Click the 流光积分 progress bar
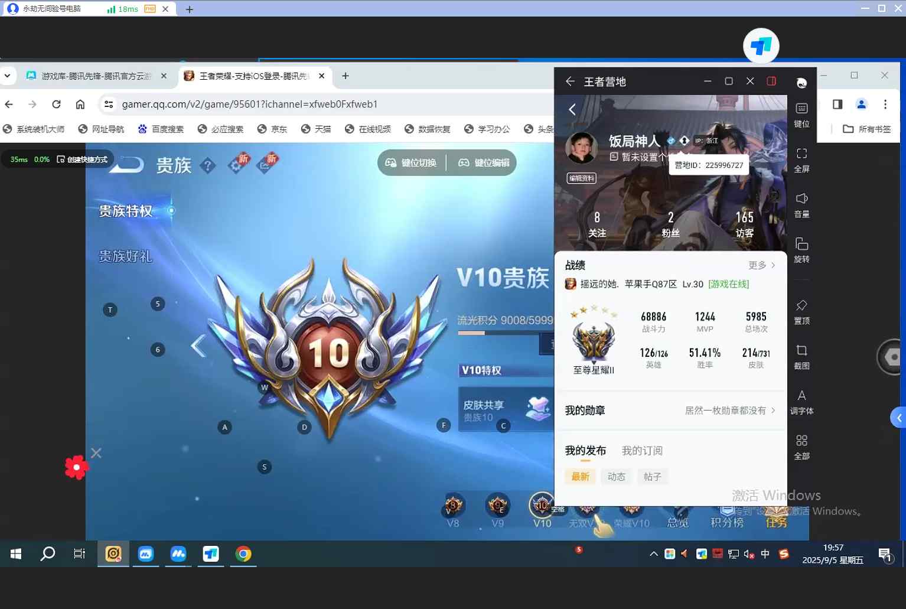The width and height of the screenshot is (906, 609). tap(506, 333)
